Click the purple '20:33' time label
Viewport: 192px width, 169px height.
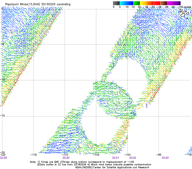coord(165,158)
